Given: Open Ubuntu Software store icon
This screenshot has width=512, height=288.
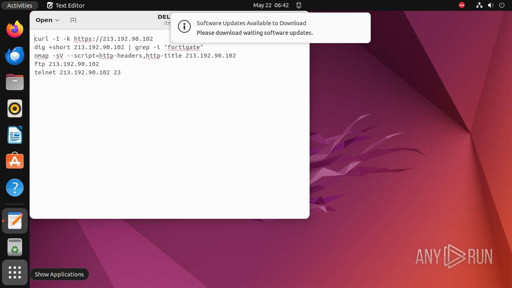Looking at the screenshot, I should click(x=15, y=161).
